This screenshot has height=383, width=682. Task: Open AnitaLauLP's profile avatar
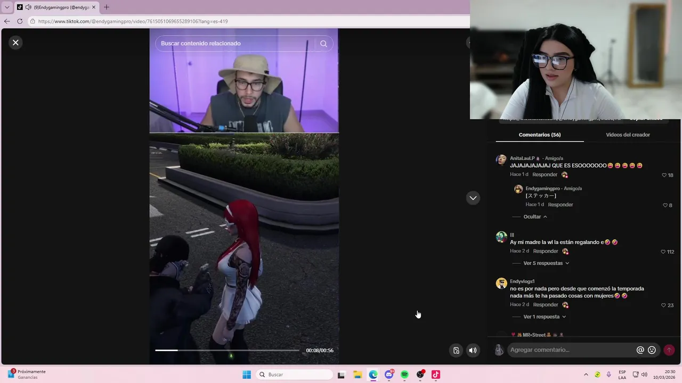click(x=501, y=160)
